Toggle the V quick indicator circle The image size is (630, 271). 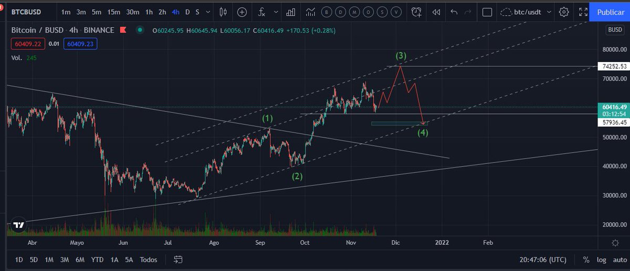(x=396, y=12)
